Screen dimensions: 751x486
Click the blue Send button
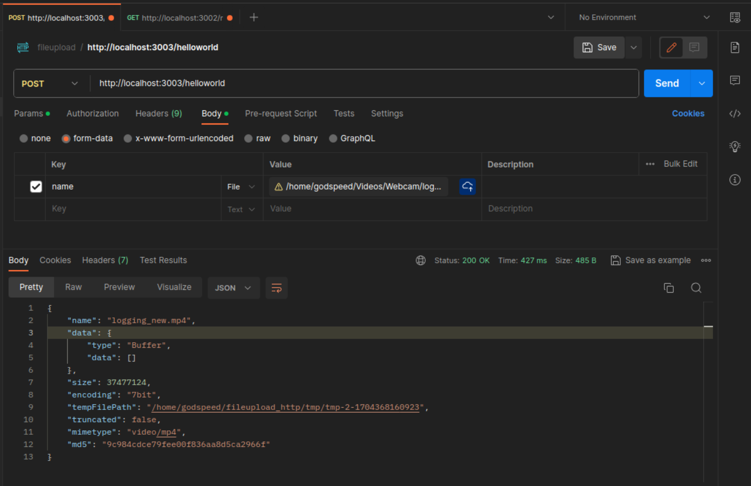point(667,83)
